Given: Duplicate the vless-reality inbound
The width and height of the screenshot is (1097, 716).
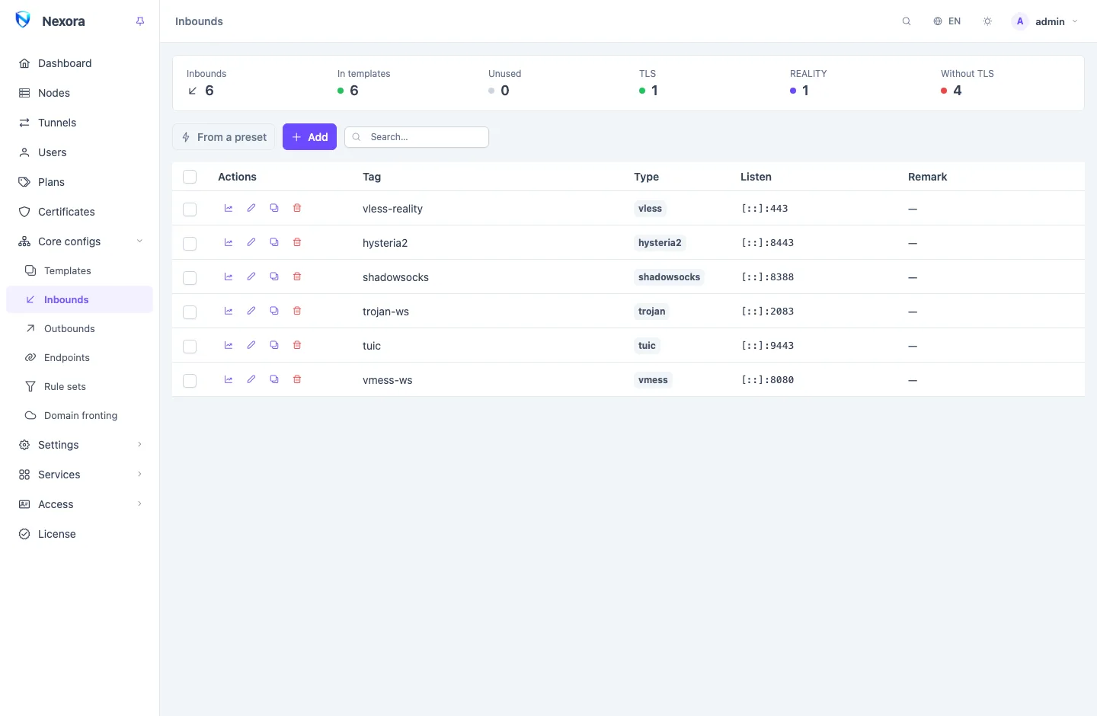Looking at the screenshot, I should [274, 208].
